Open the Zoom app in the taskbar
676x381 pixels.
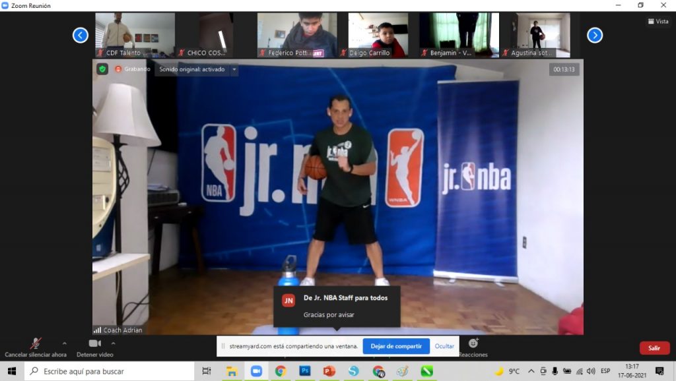pos(256,371)
